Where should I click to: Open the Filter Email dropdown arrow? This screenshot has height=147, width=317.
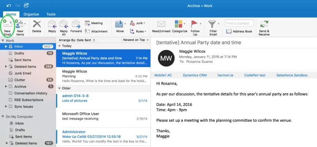(219, 24)
